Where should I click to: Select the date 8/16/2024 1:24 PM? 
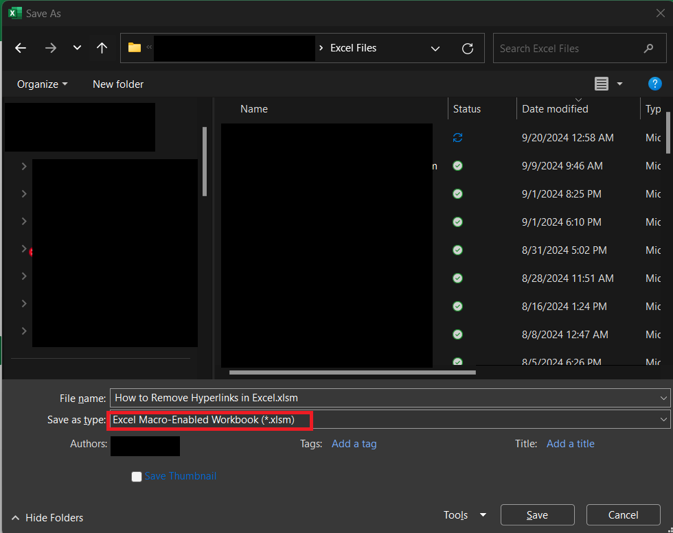click(564, 306)
